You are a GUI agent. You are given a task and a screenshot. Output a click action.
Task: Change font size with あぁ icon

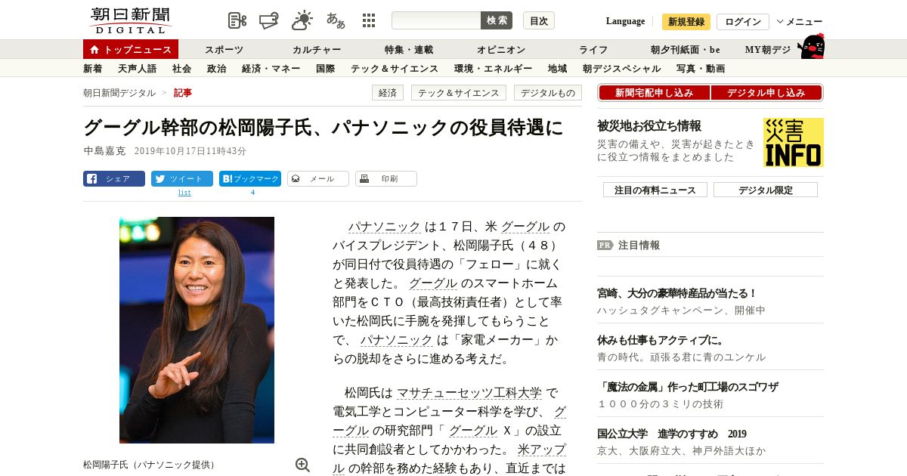336,20
